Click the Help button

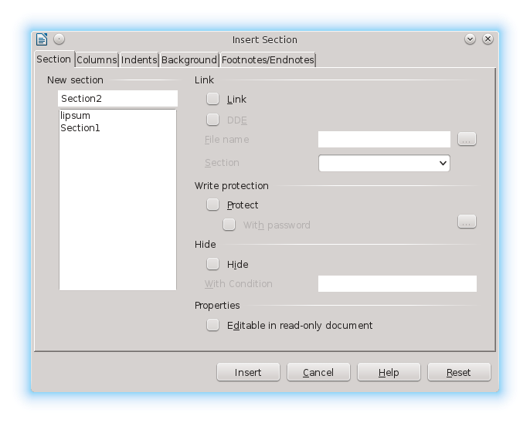point(389,372)
